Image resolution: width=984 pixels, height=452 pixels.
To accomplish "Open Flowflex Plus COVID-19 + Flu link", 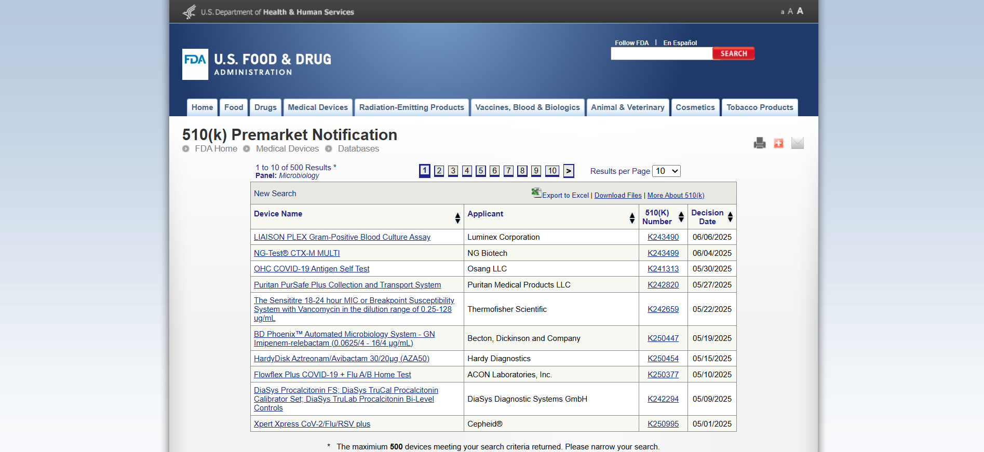I will (332, 375).
